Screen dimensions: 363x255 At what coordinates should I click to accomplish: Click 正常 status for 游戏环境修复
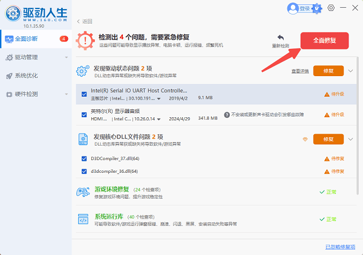[328, 192]
